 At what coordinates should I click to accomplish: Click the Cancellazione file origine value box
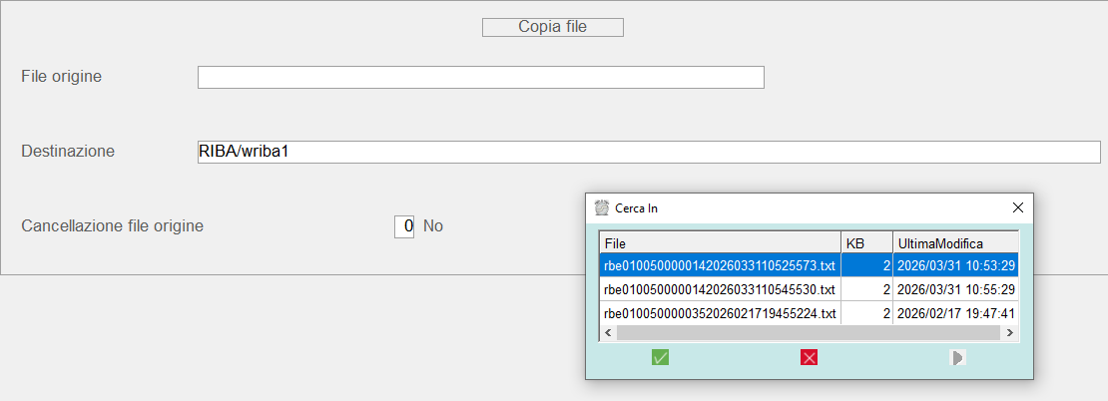(403, 226)
